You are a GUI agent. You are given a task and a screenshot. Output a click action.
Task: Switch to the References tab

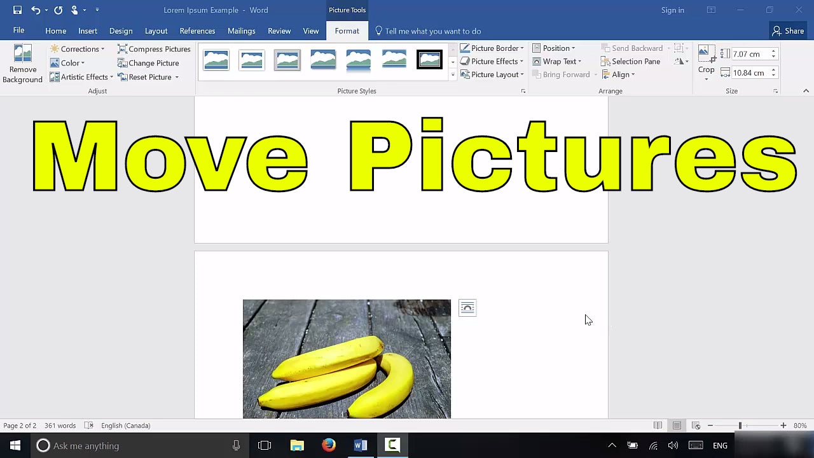[x=197, y=31]
